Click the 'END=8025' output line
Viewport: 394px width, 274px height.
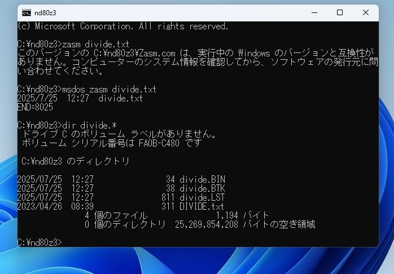coord(35,107)
